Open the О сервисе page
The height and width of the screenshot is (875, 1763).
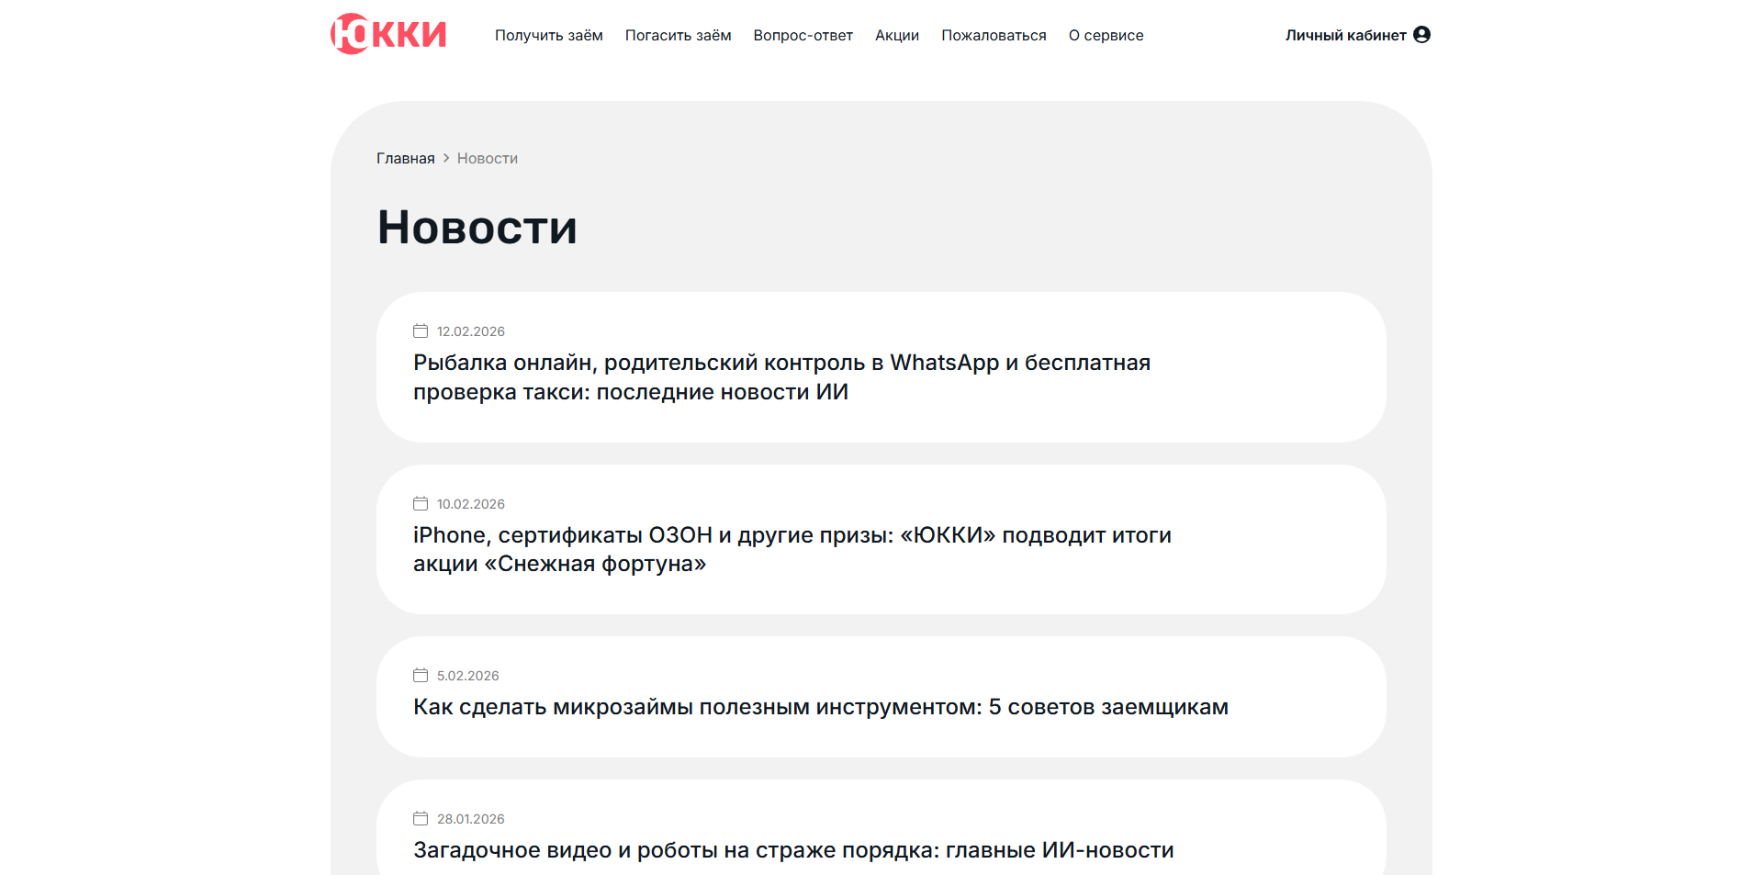1106,35
